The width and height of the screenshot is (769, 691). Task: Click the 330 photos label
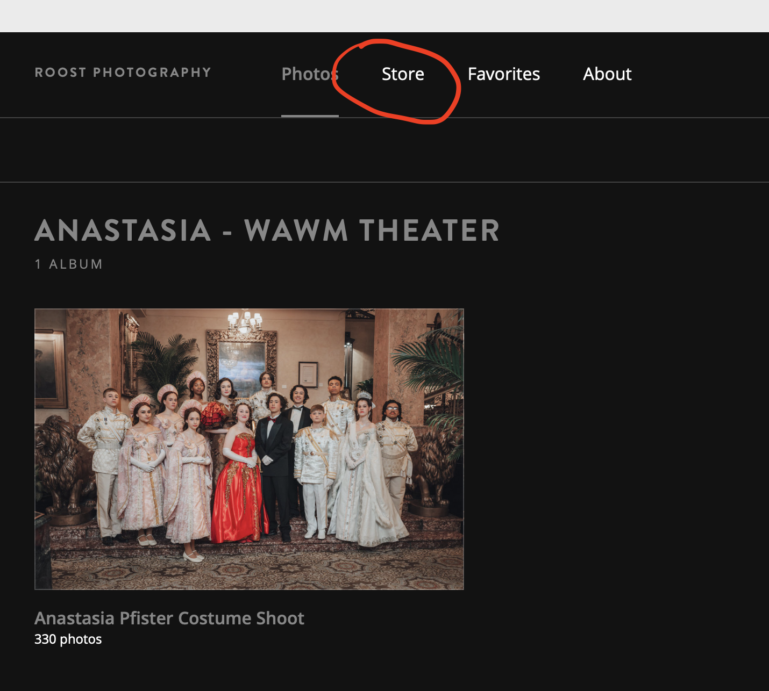point(68,639)
